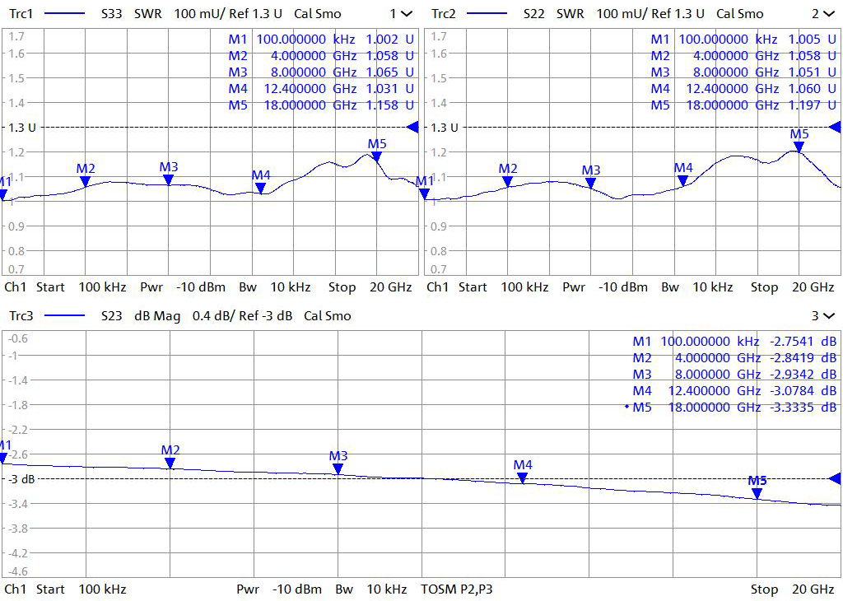Pick marker M3 on the S33 SWR curve
Viewport: 843px width, 601px height.
point(168,179)
